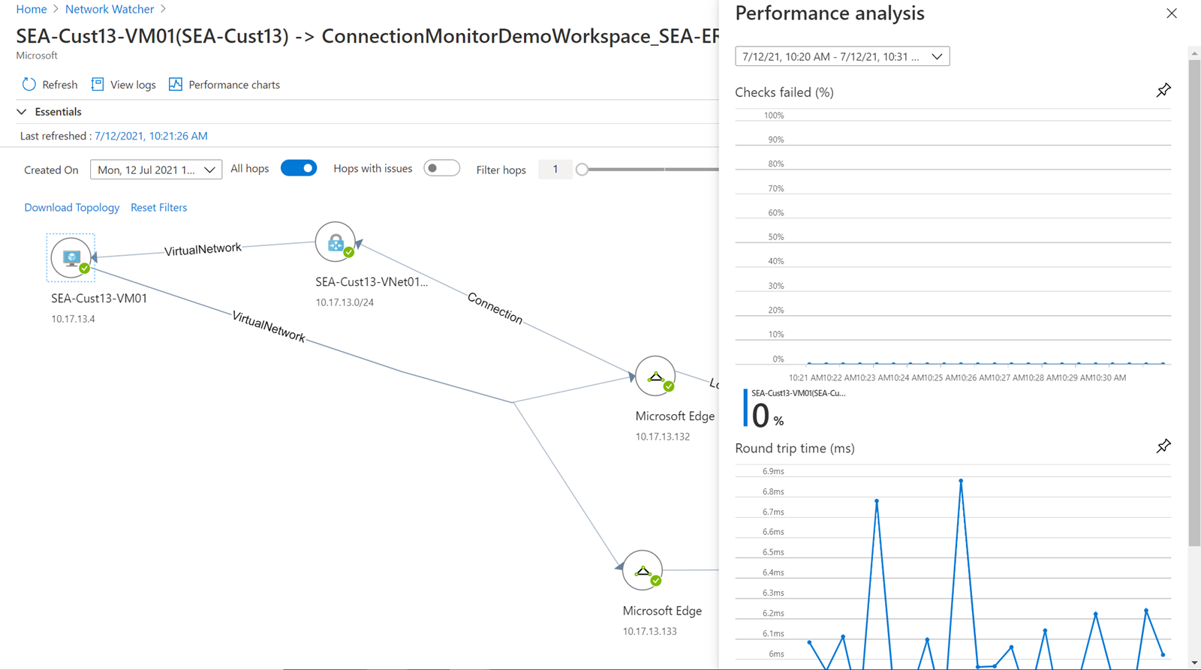Click the Filter hops slider handle
This screenshot has height=670, width=1201.
[582, 170]
